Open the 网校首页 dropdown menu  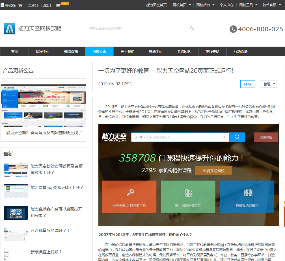coord(182,5)
